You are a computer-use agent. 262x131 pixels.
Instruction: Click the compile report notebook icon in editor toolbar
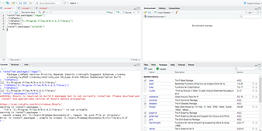click(x=51, y=12)
